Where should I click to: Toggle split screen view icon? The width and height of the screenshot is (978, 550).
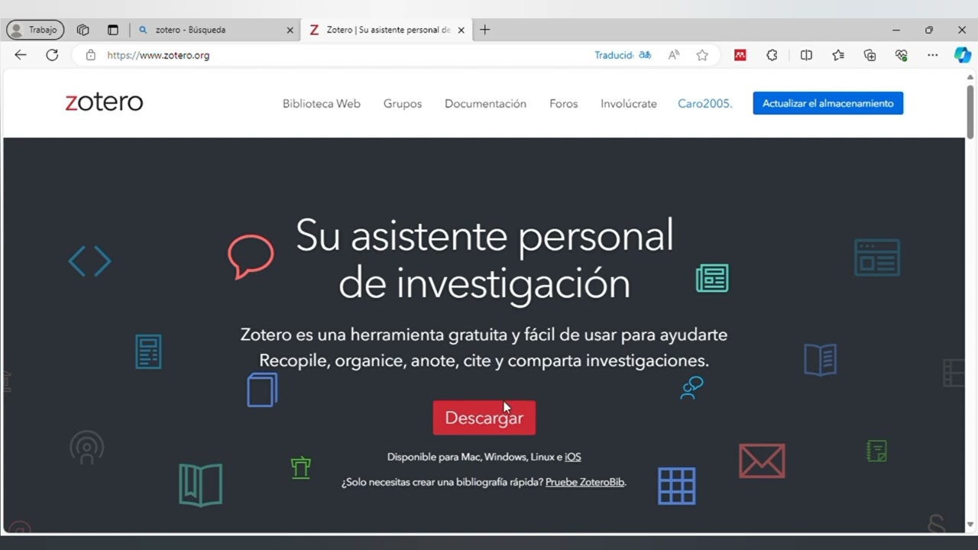coord(806,55)
